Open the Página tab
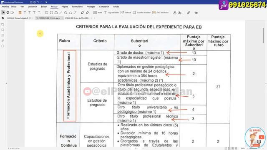 pos(65,7)
